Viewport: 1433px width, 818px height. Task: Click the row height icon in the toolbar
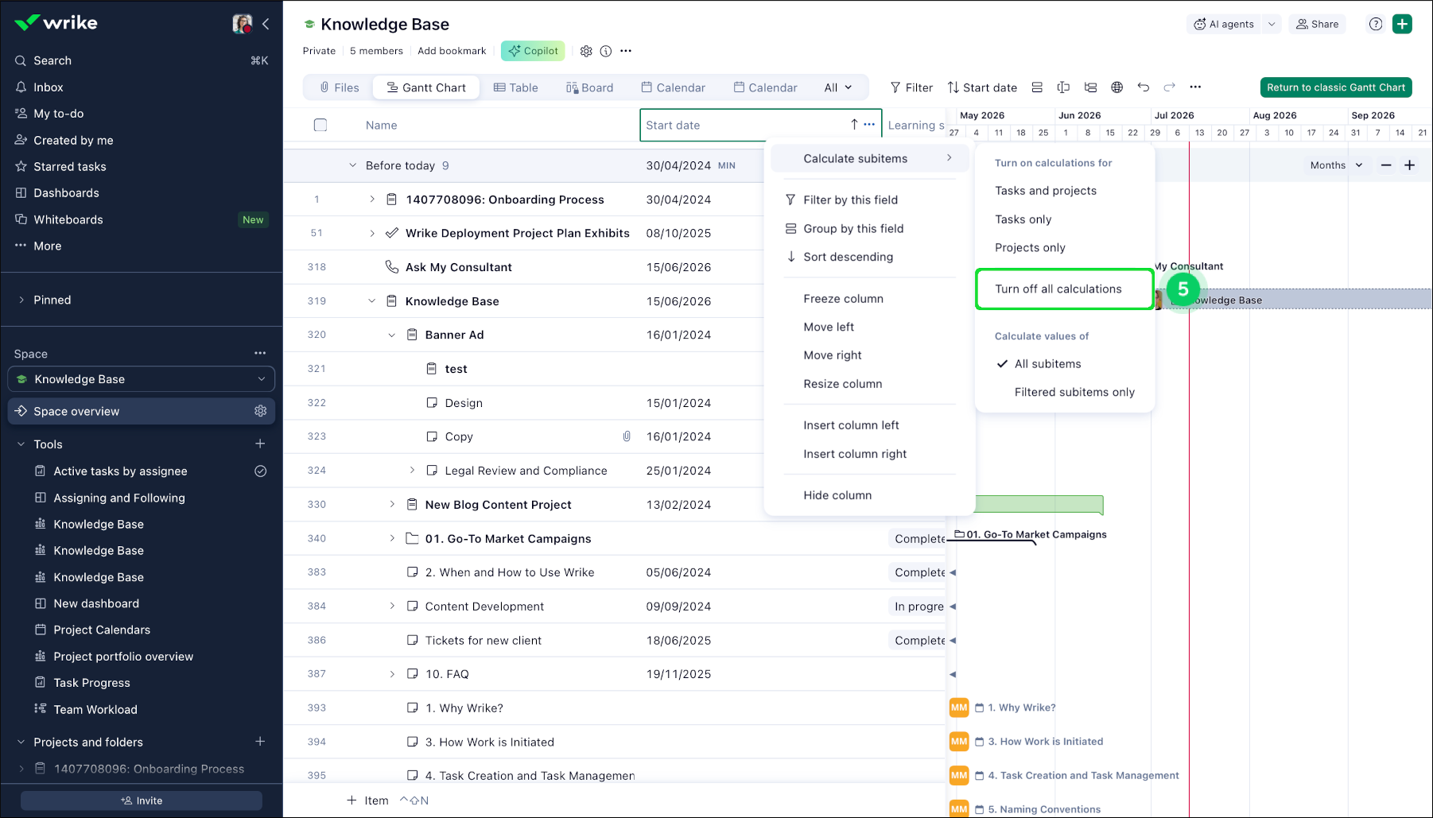tap(1037, 87)
